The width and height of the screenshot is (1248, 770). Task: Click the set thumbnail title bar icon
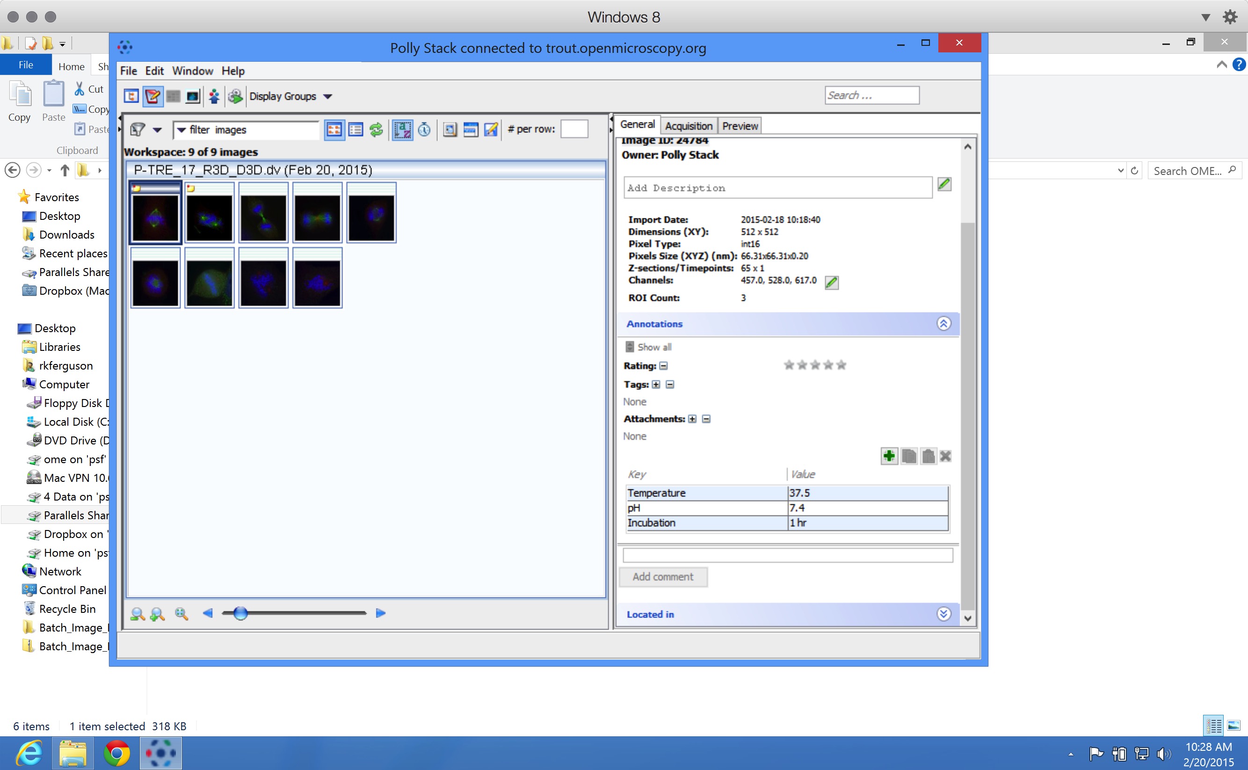point(471,130)
